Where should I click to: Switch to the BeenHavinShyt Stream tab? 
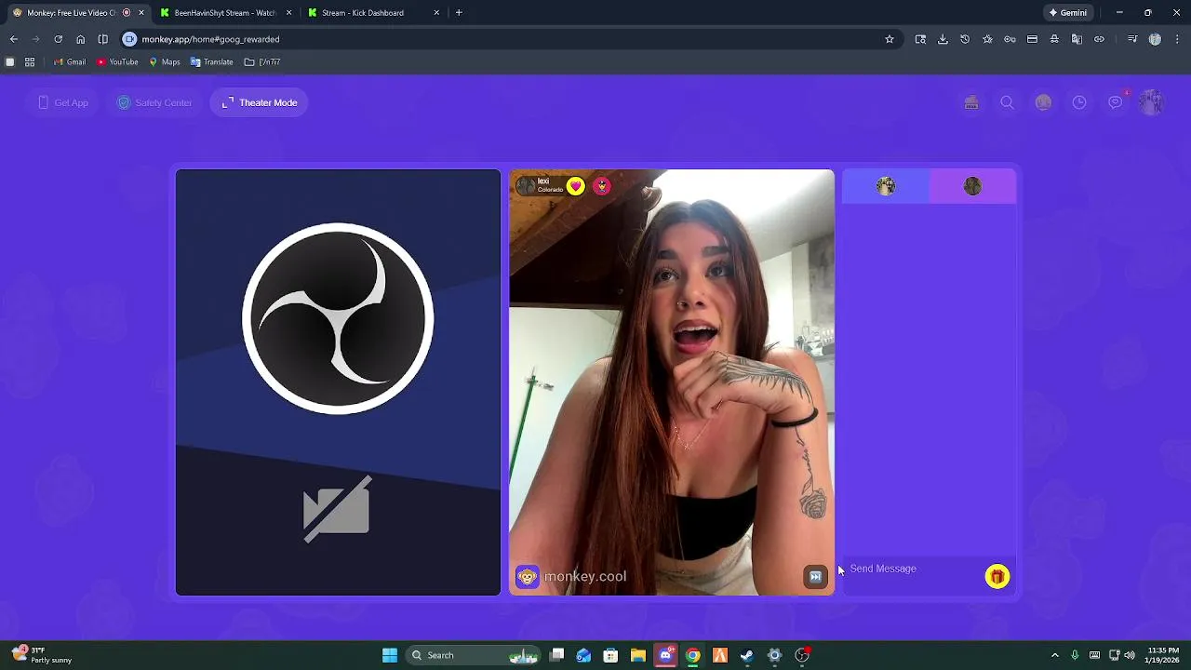225,13
